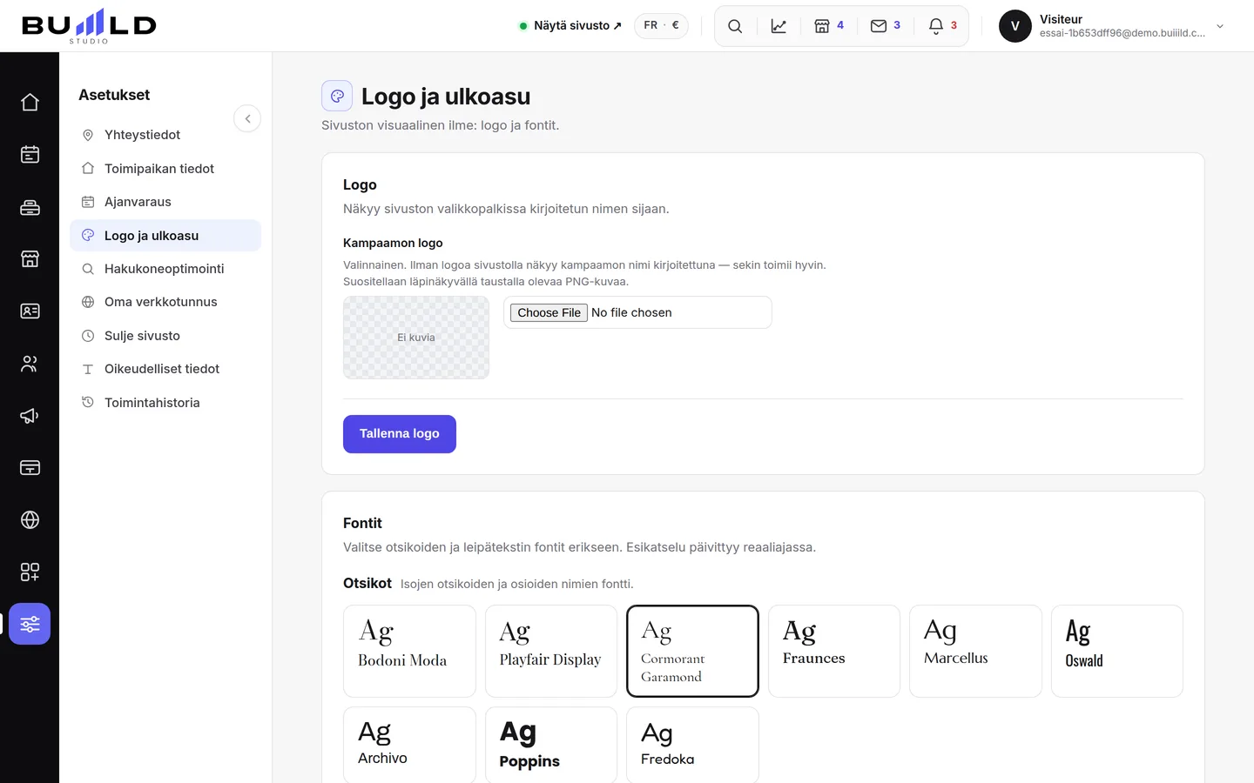Select the Marcellus heading font

(x=975, y=651)
